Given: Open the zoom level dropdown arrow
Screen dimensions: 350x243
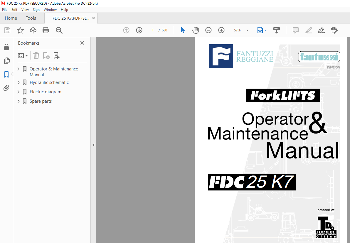Looking at the screenshot, I should click(247, 30).
